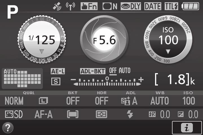
Task: Tap the 1.8k exposures remaining counter
Action: [175, 79]
